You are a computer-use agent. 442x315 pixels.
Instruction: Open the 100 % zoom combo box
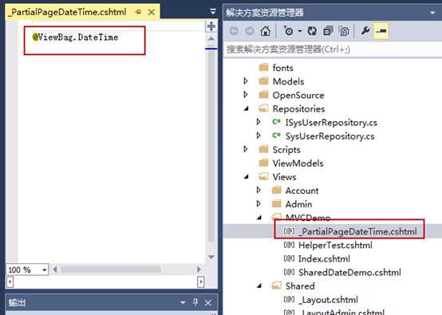(27, 270)
